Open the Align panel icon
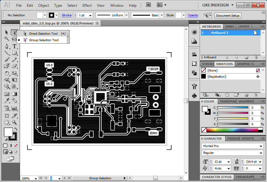The width and height of the screenshot is (267, 182). pos(194,54)
